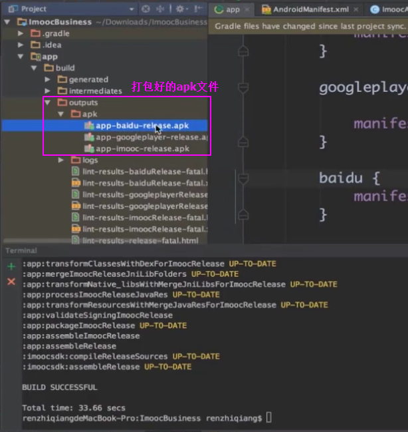Collapse the ImoocBusiness root node
Viewport: 408px width, 432px height.
click(x=7, y=22)
